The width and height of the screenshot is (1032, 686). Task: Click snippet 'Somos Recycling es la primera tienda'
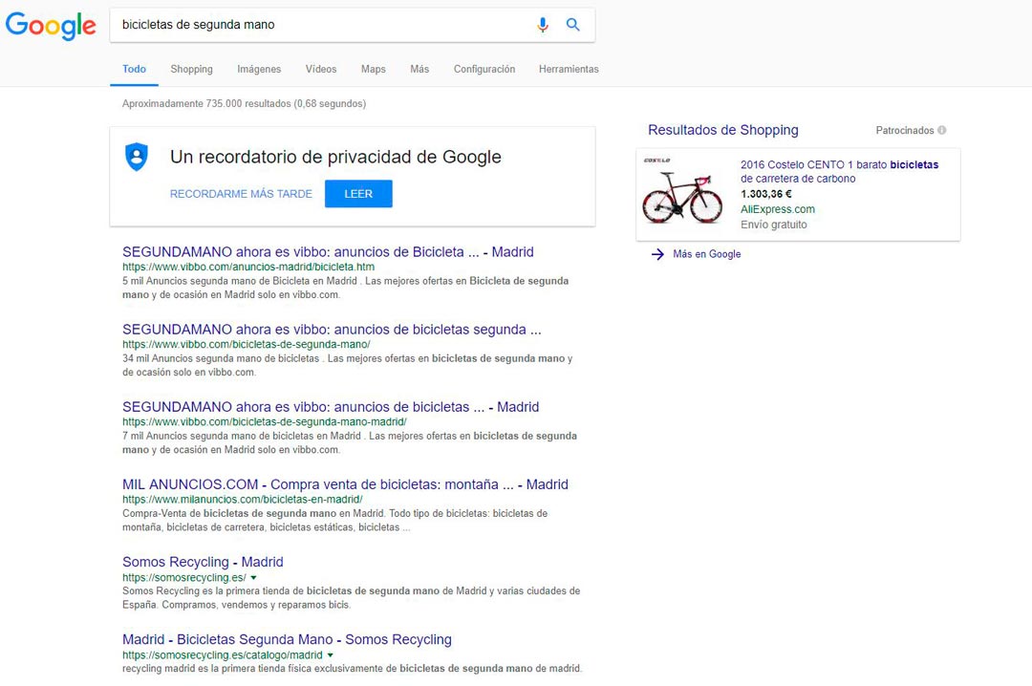(x=352, y=598)
